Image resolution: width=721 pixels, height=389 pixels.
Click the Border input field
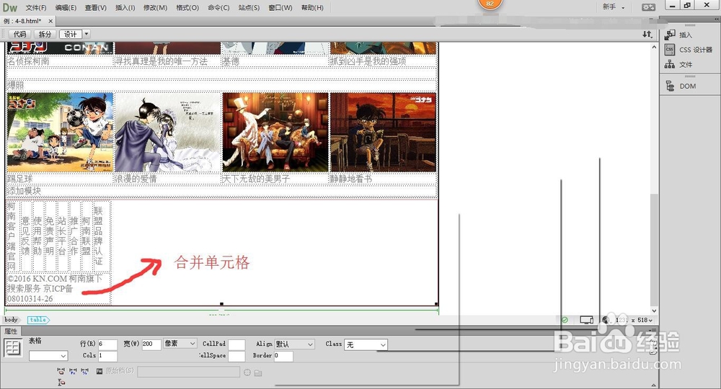pos(283,356)
